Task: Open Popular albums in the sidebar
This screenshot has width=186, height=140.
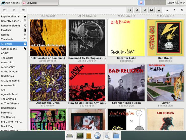Action: click(14, 16)
